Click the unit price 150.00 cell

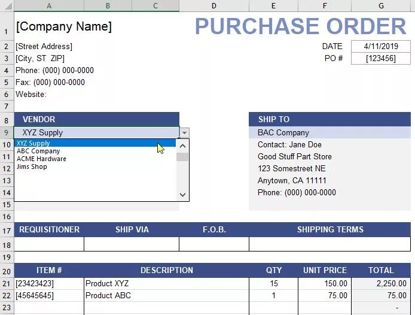[x=325, y=283]
